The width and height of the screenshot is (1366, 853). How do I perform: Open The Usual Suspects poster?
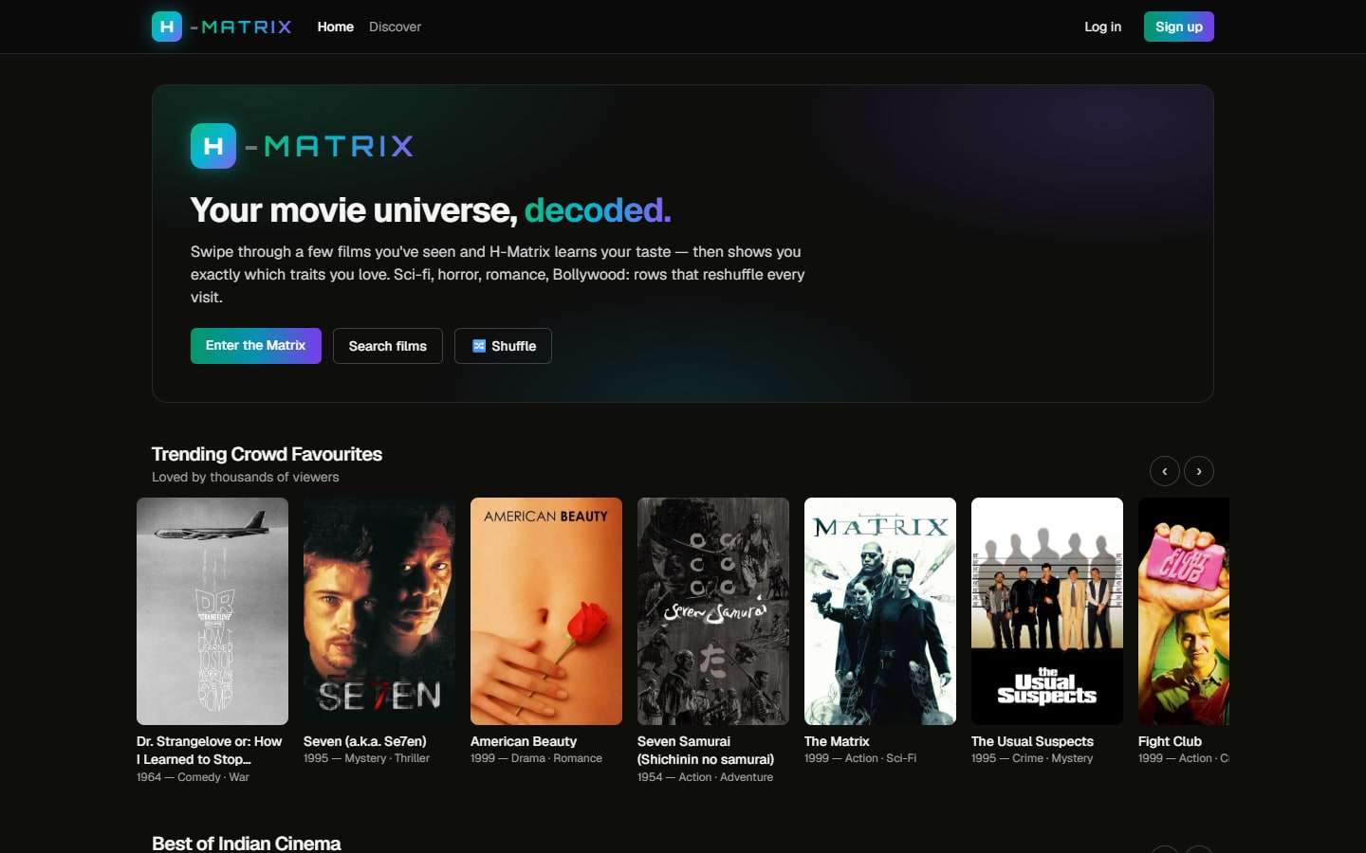point(1047,611)
